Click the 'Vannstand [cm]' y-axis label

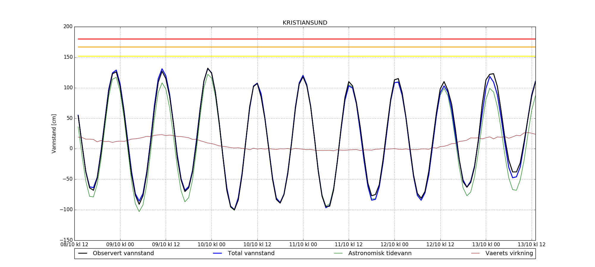coord(54,133)
